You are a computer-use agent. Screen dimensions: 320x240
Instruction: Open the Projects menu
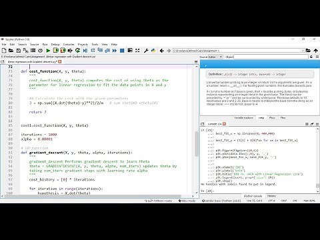tap(83, 45)
